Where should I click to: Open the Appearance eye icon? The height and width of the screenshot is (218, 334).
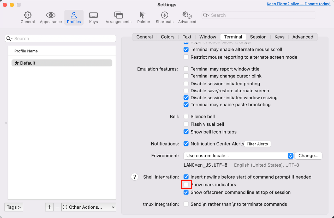51,15
